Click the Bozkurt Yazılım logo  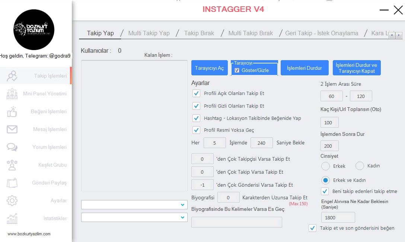pos(34,30)
